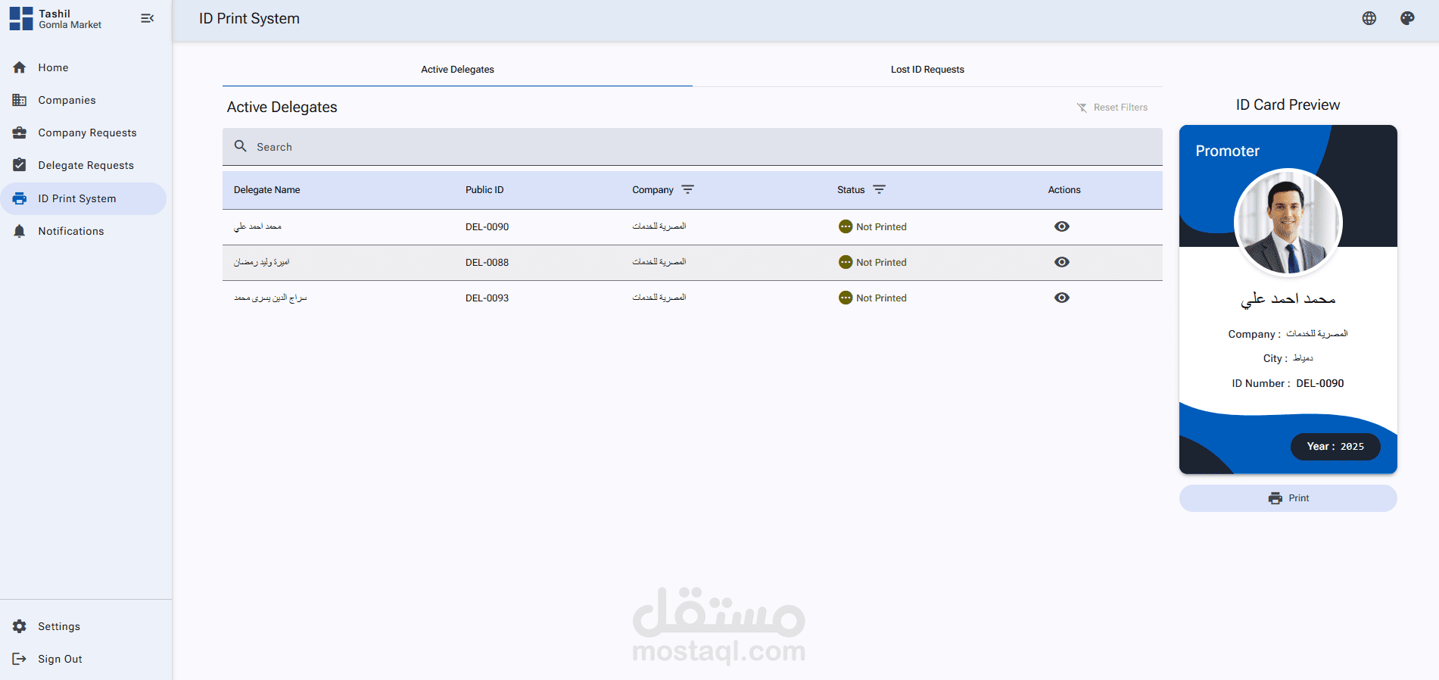Screen dimensions: 1439x680
Task: Click the Not Printed status icon for DEL-0093
Action: (846, 298)
